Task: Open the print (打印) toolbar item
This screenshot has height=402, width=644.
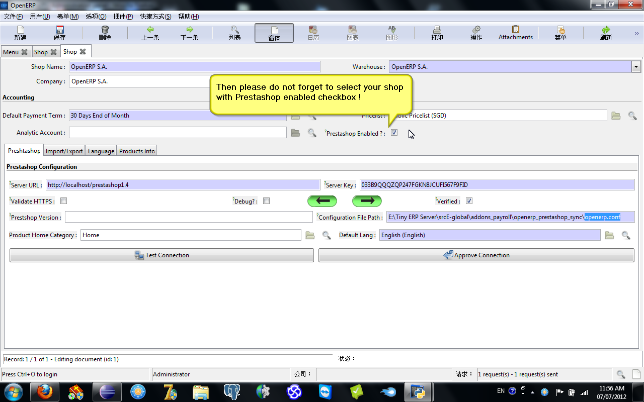Action: [x=437, y=33]
